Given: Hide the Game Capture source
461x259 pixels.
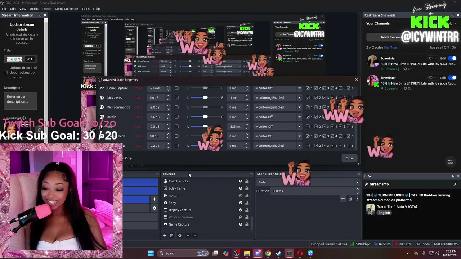Looking at the screenshot, I should pyautogui.click(x=241, y=224).
